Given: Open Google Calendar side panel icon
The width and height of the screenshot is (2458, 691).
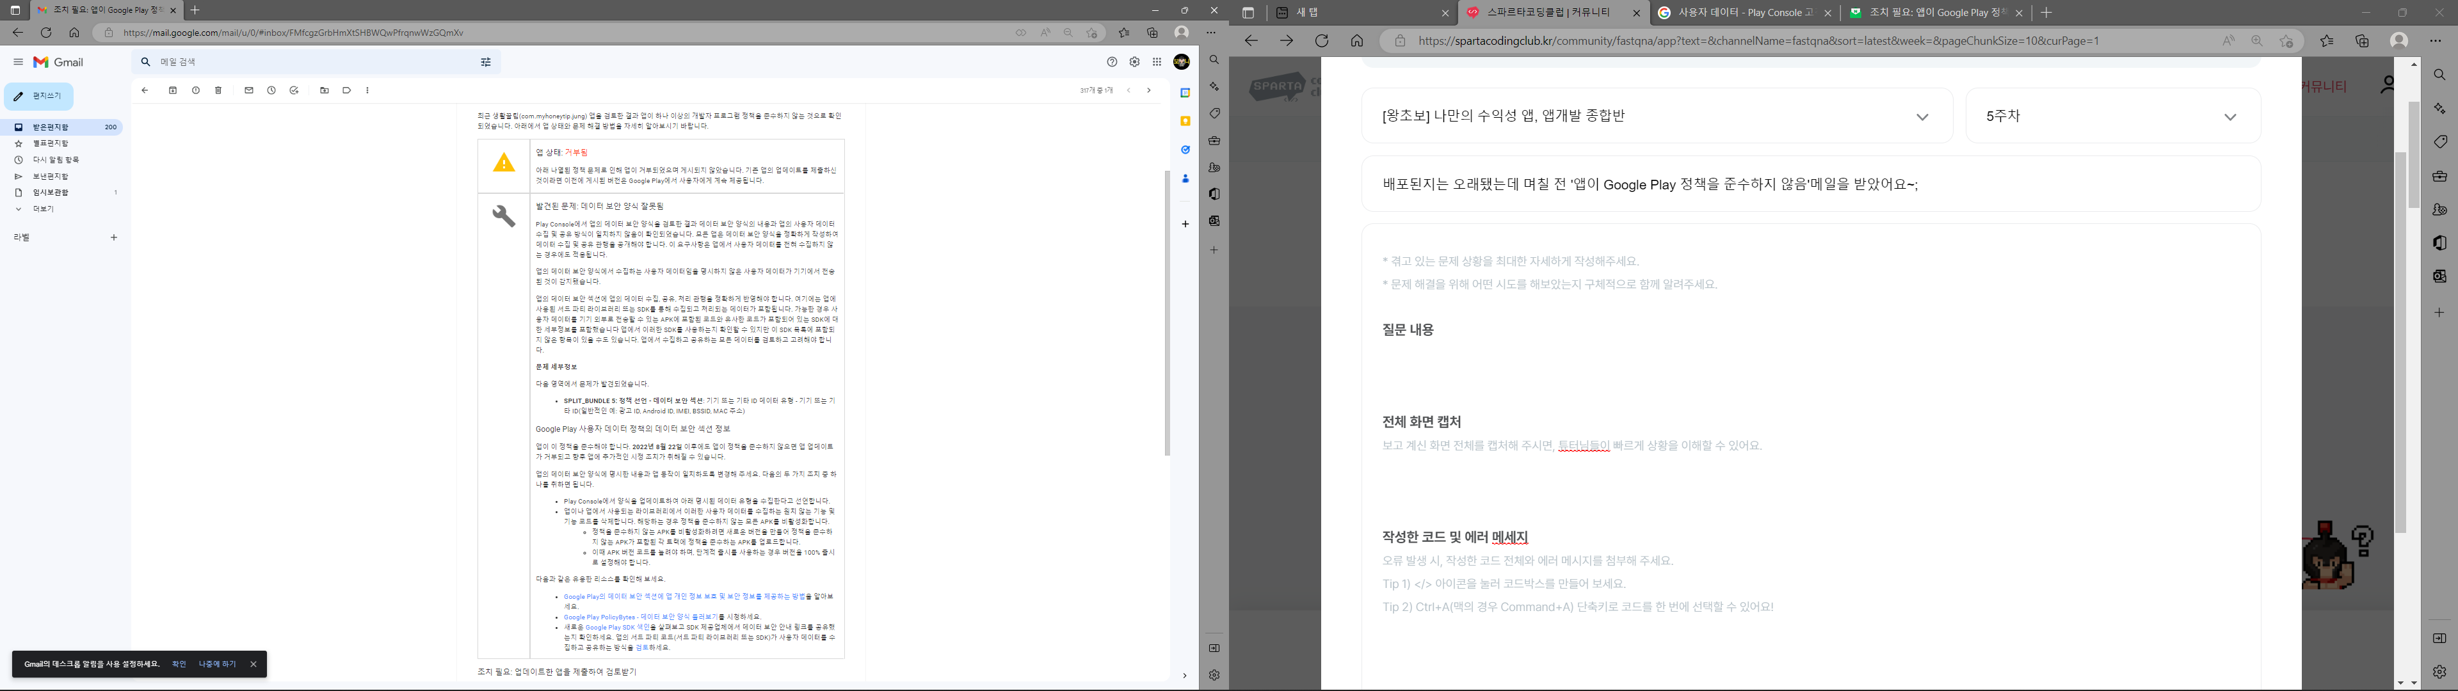Looking at the screenshot, I should point(1185,93).
